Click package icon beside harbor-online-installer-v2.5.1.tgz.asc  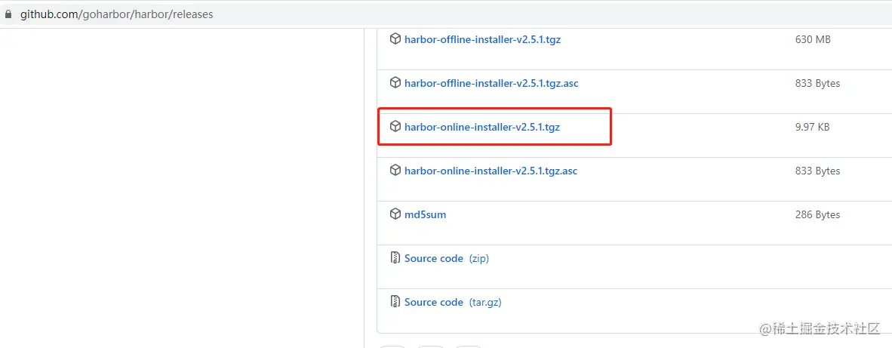(395, 170)
